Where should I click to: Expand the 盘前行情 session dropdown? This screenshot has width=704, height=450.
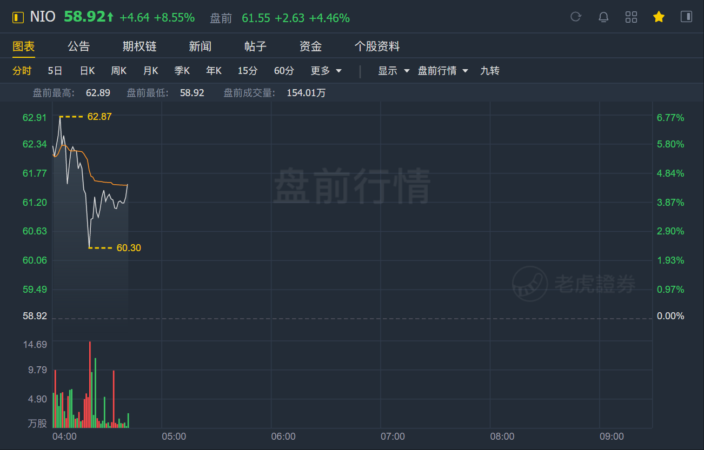click(x=443, y=71)
